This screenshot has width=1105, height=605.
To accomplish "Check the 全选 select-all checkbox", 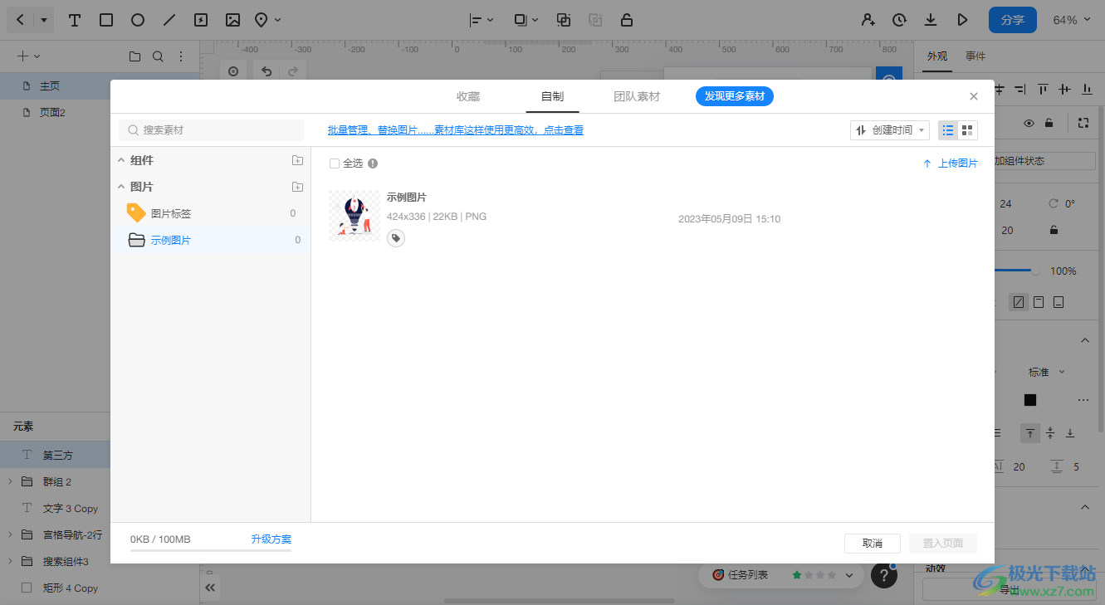I will 335,163.
